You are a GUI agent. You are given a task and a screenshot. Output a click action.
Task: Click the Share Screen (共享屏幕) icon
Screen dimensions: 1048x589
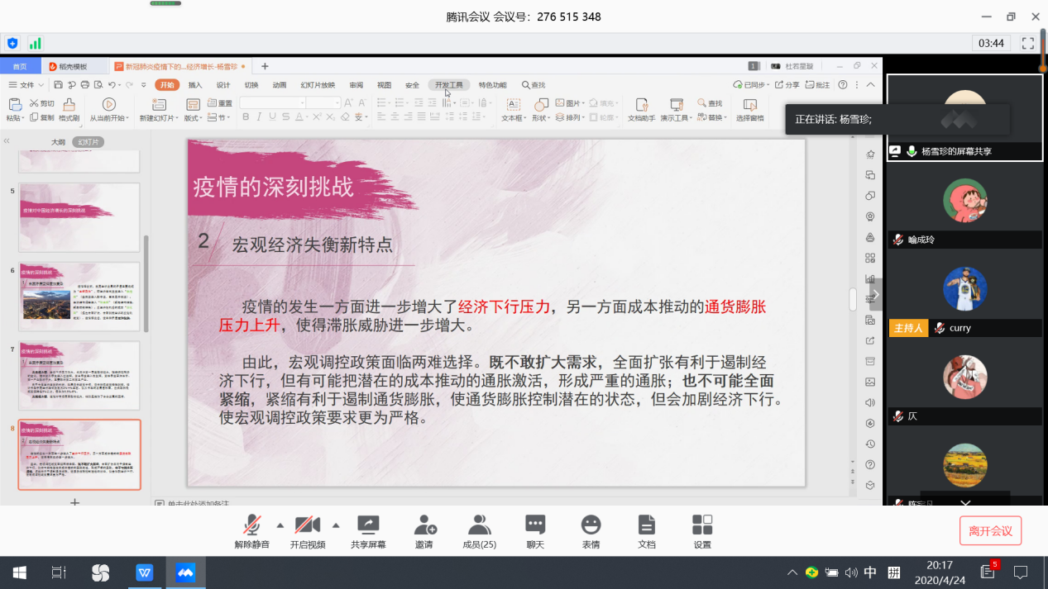pos(368,525)
